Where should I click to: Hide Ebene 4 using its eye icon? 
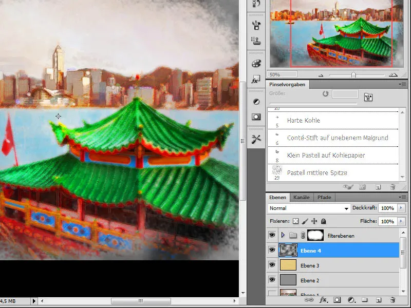click(x=272, y=250)
